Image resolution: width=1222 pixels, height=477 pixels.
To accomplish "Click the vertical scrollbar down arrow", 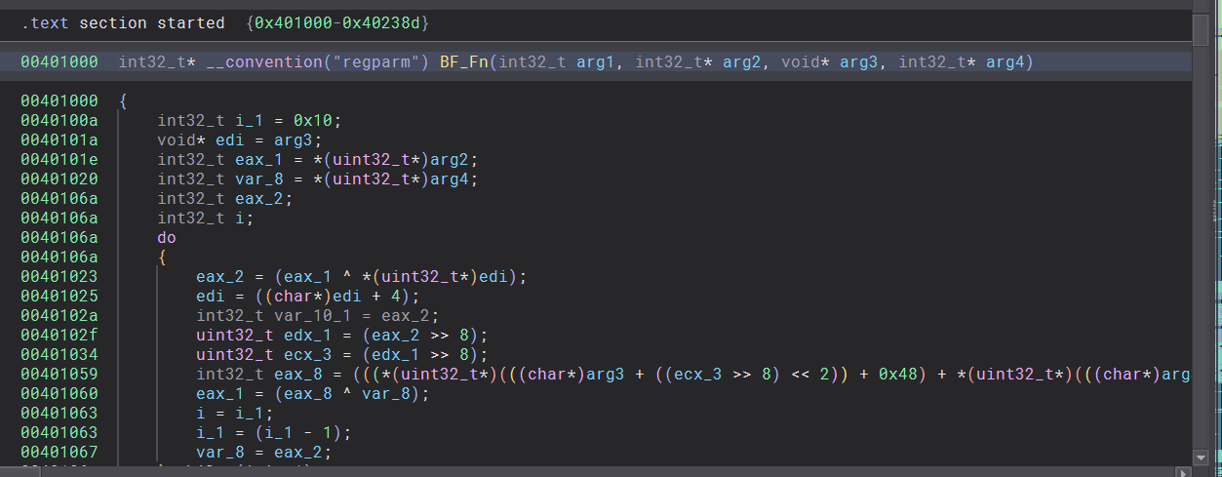I will pyautogui.click(x=1201, y=457).
